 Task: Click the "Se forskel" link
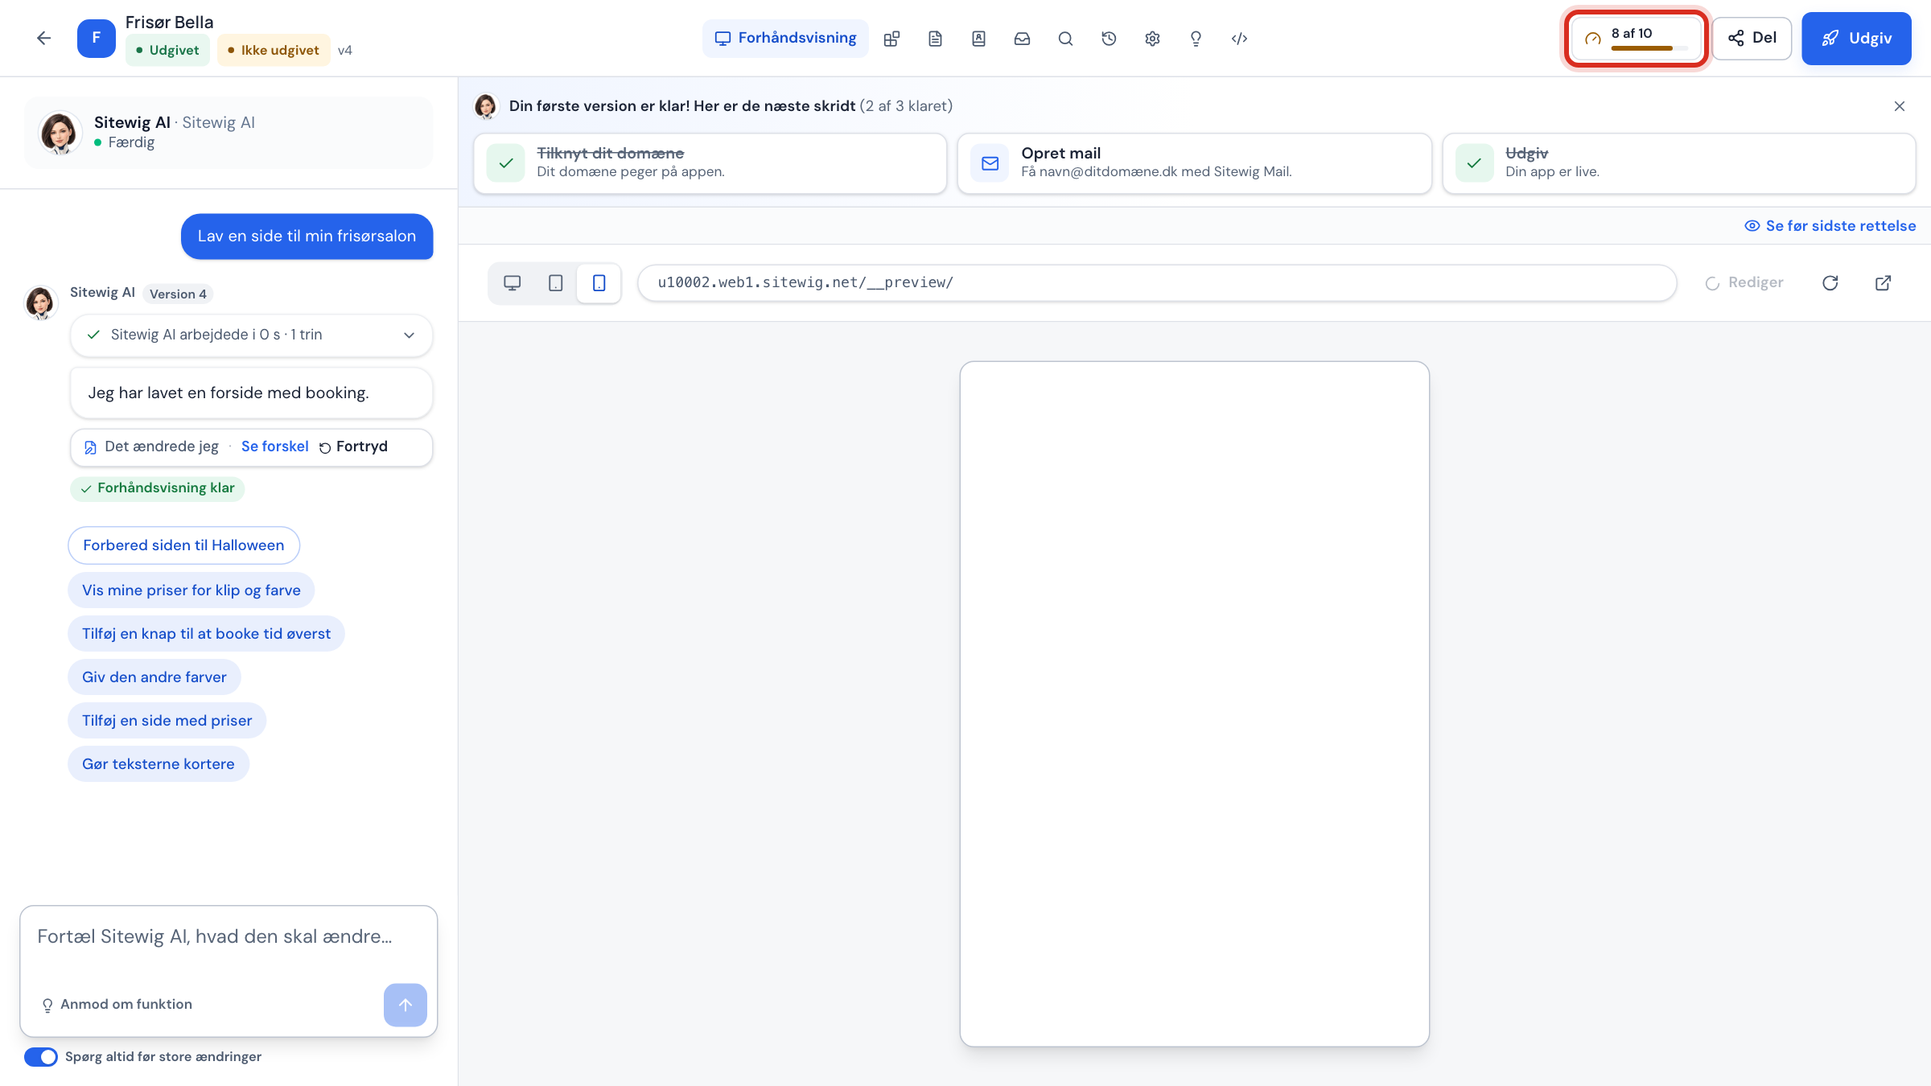tap(274, 446)
